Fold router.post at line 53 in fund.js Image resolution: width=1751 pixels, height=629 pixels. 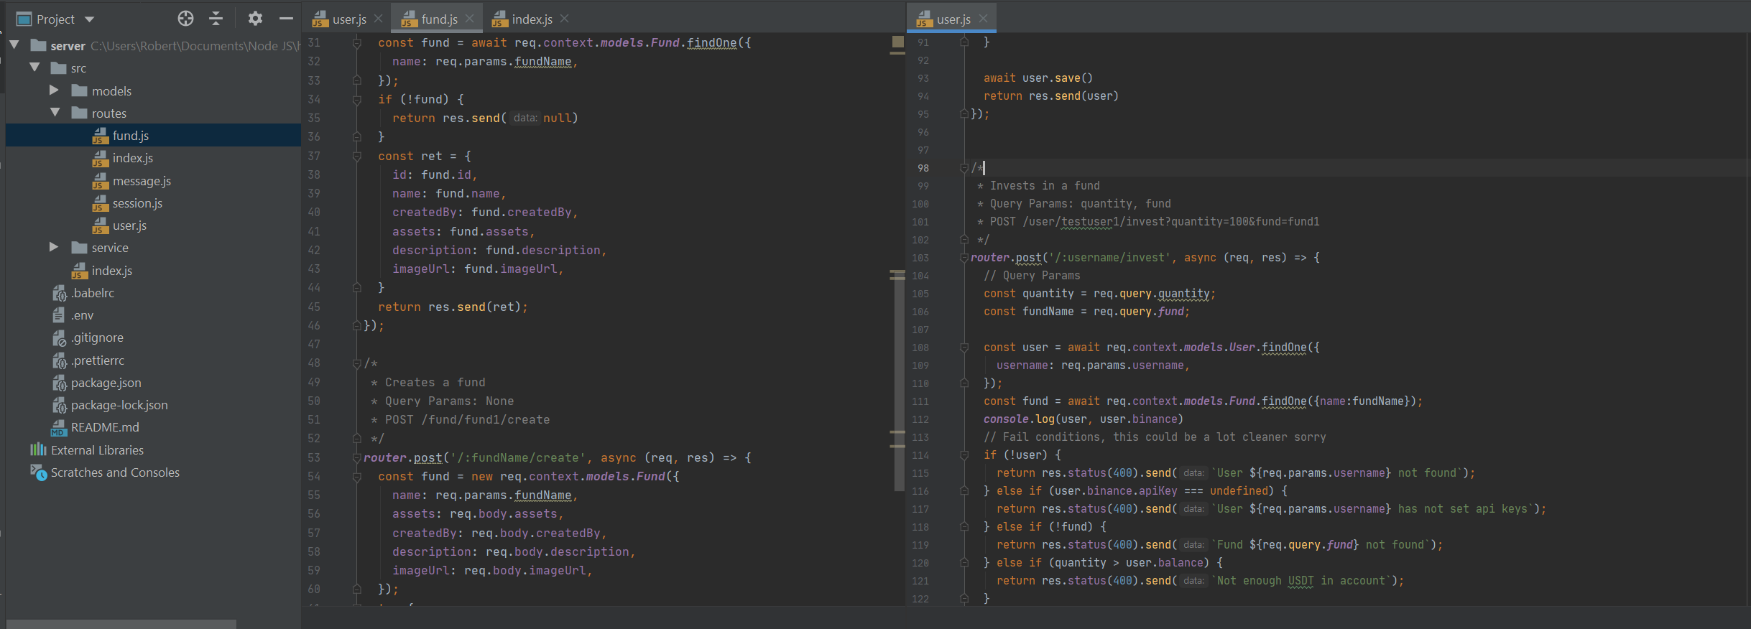tap(357, 457)
